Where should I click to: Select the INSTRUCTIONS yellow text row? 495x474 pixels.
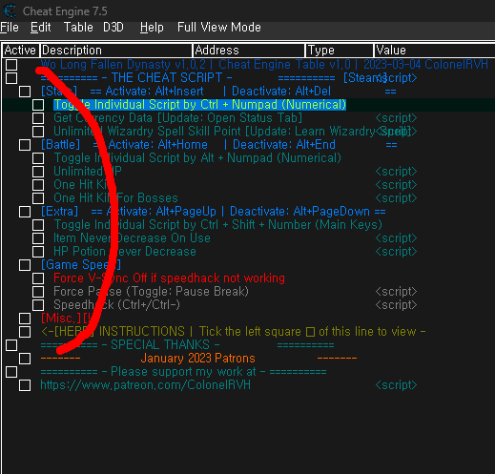234,332
